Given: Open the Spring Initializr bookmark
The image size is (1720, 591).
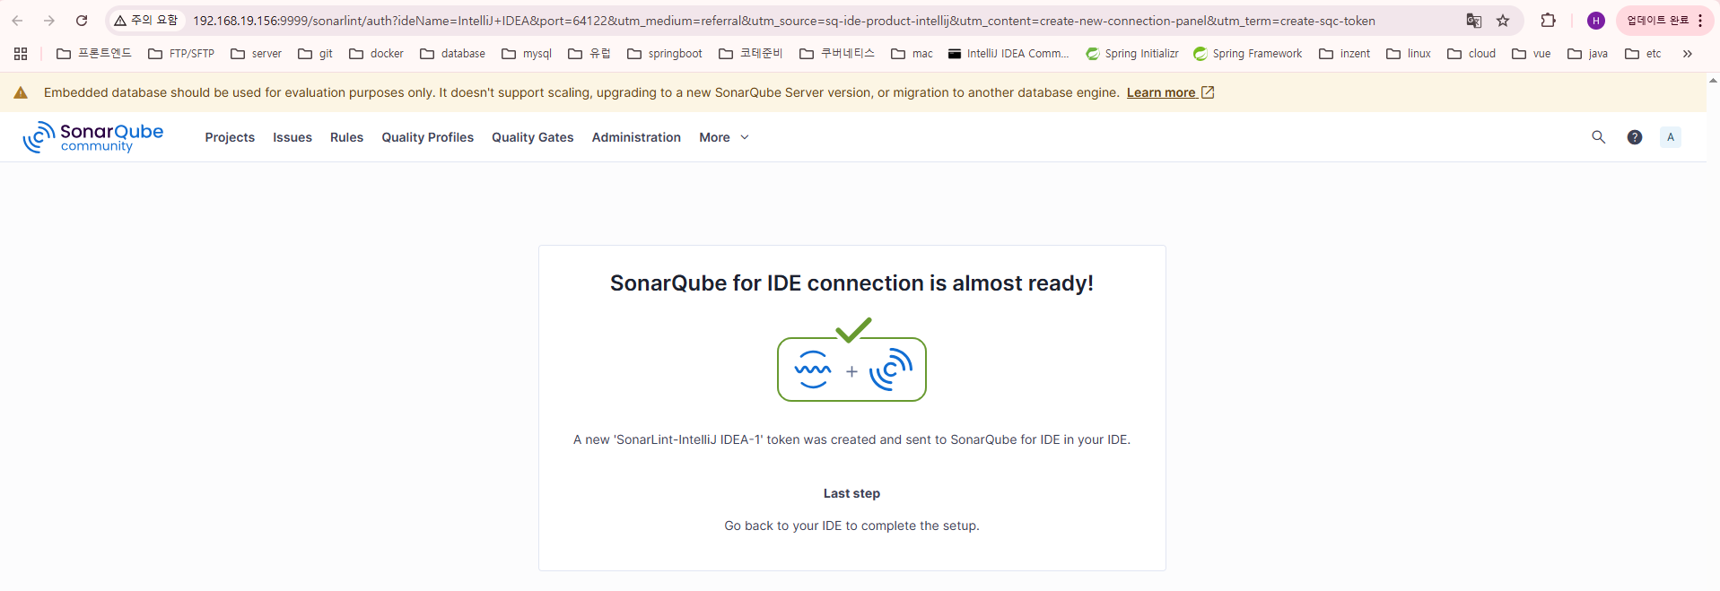Looking at the screenshot, I should 1132,54.
